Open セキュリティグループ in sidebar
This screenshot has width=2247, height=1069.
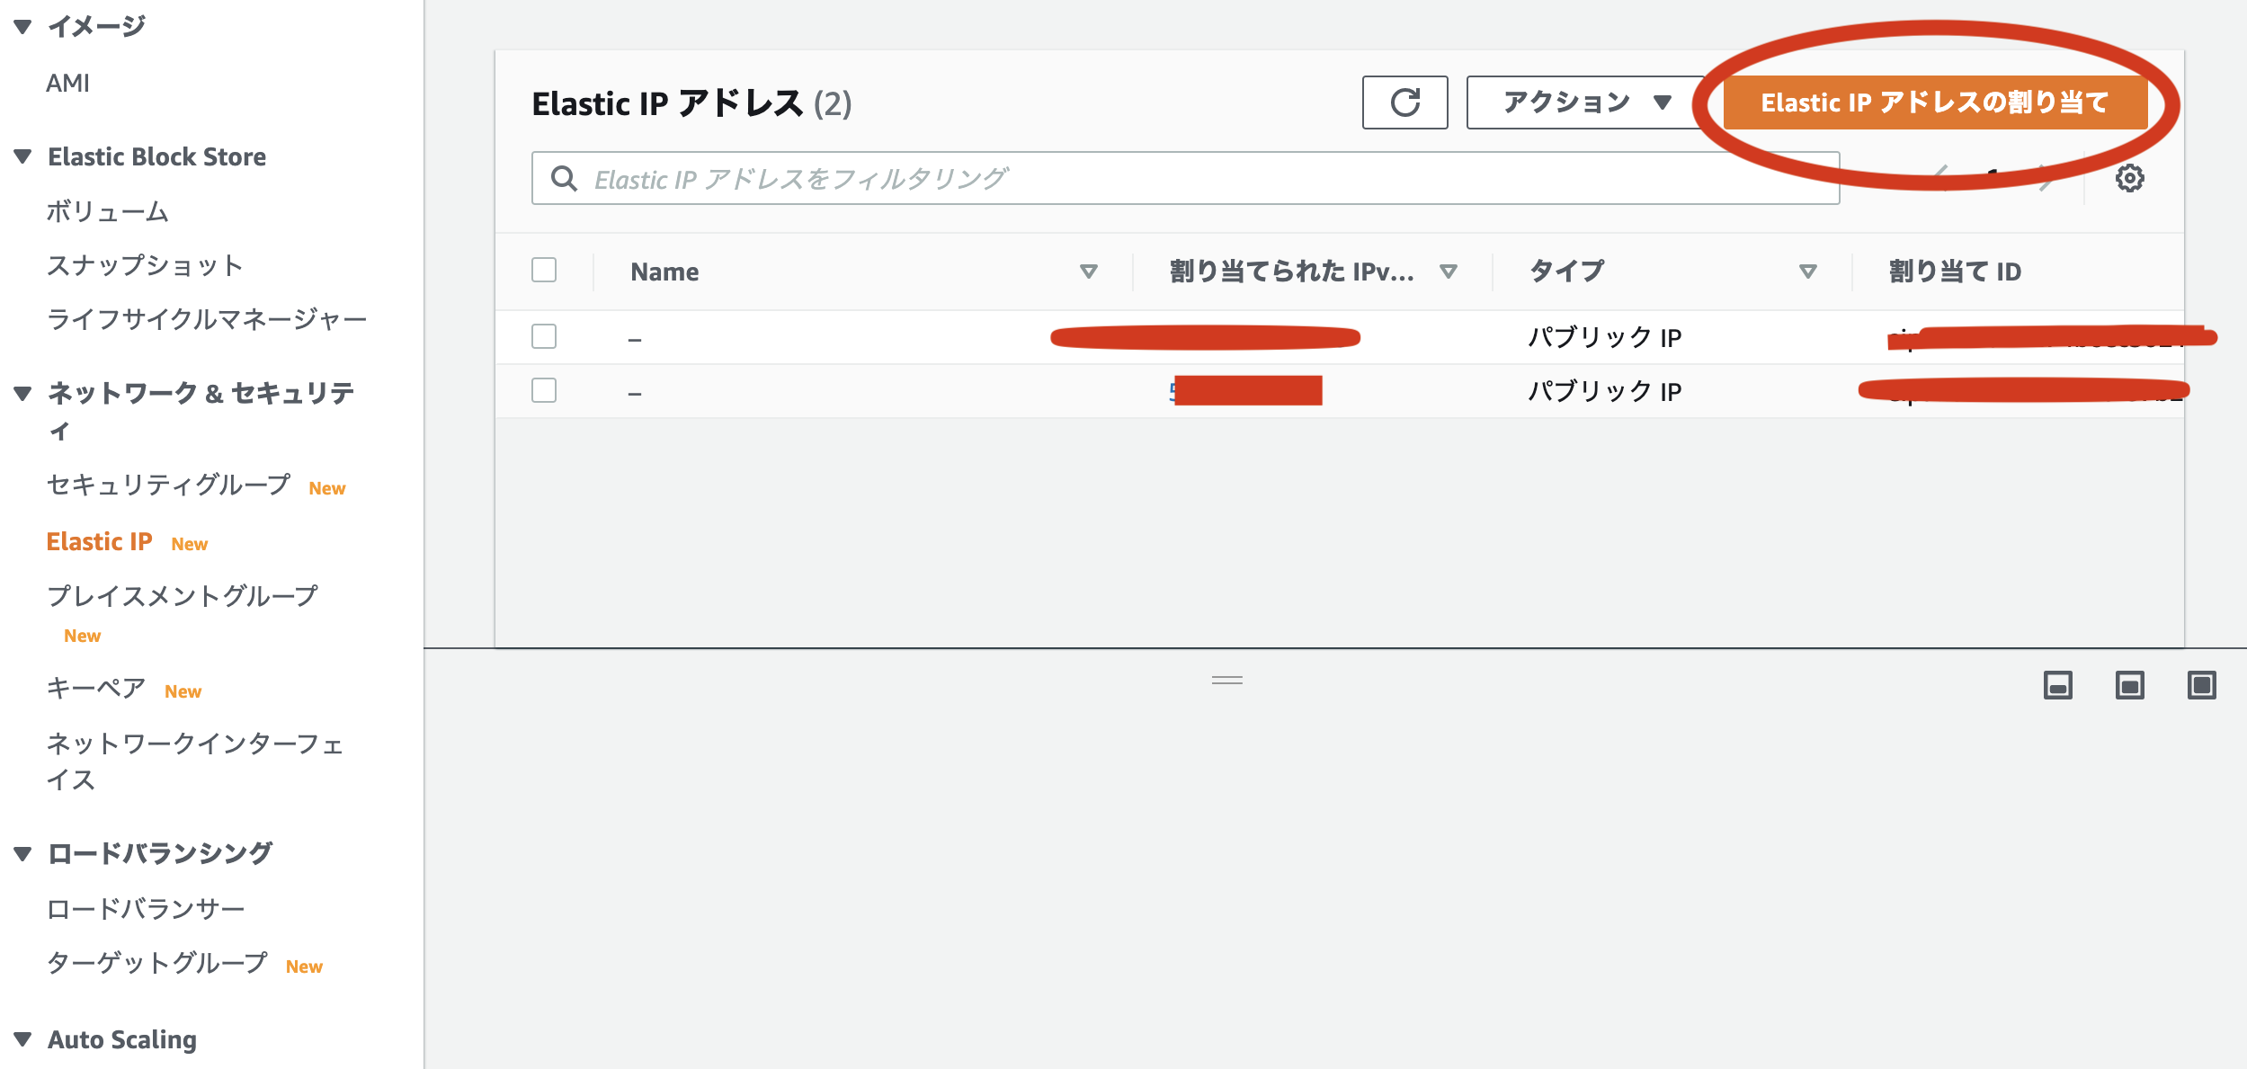click(x=169, y=485)
